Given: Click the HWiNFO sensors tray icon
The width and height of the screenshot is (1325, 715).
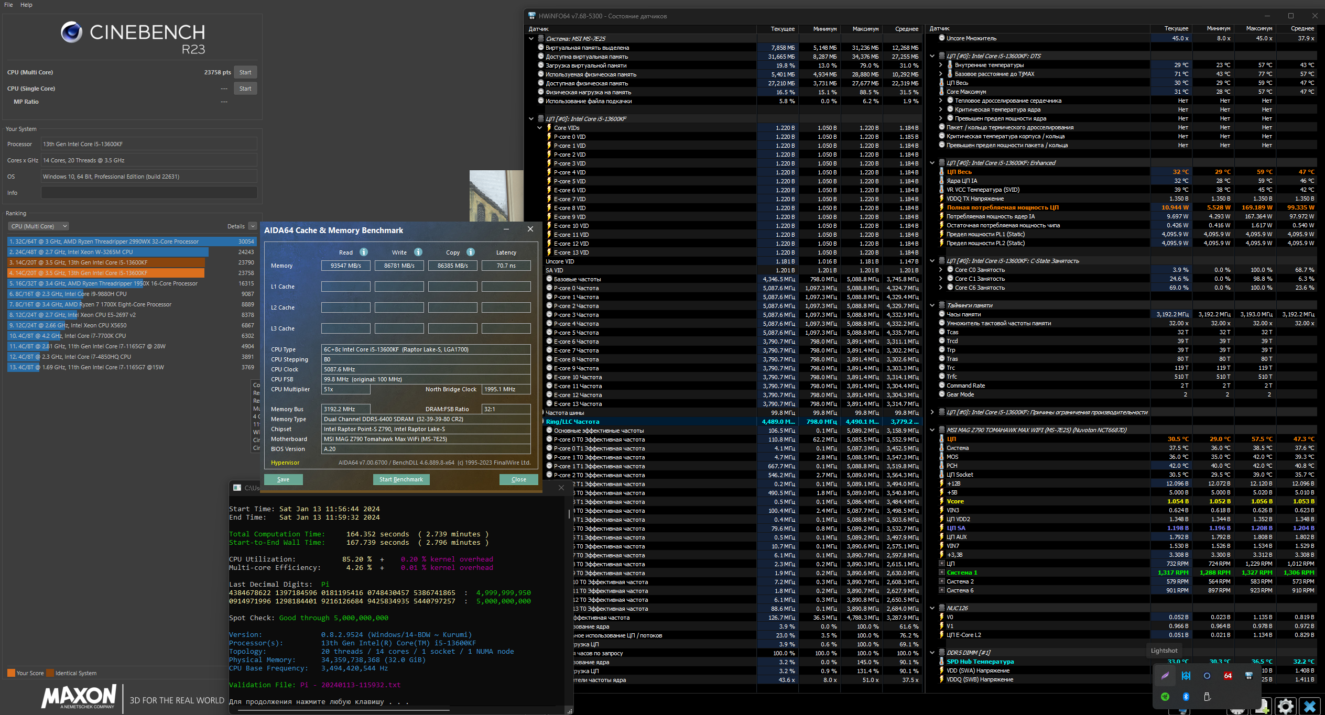Looking at the screenshot, I should (x=1248, y=676).
